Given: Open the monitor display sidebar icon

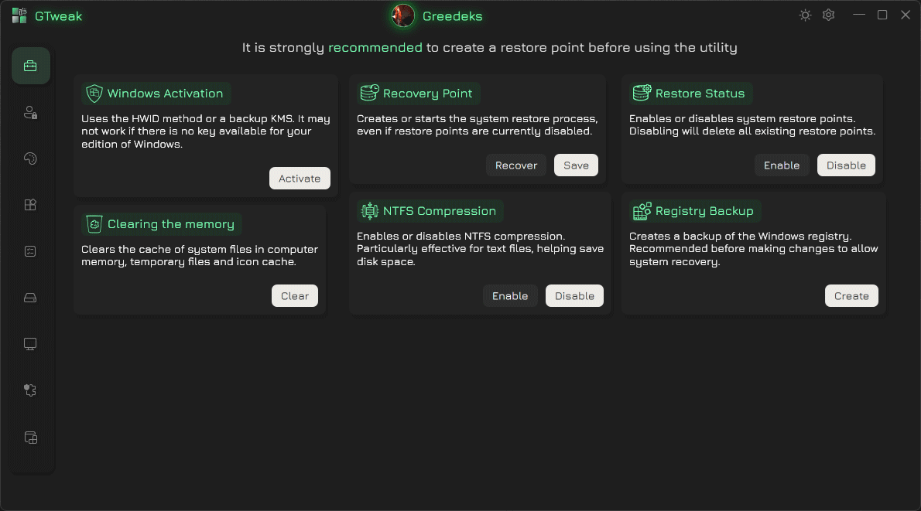Looking at the screenshot, I should (x=30, y=344).
